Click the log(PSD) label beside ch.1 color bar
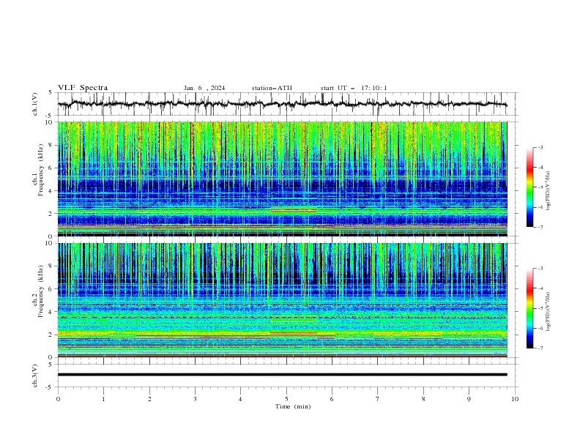580x448 pixels. pyautogui.click(x=549, y=191)
